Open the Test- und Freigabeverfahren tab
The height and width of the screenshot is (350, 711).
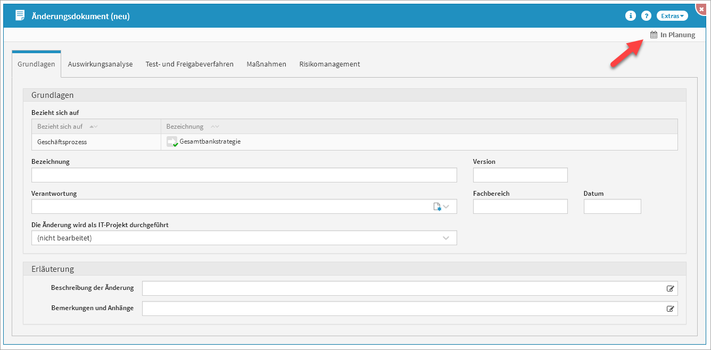click(x=189, y=64)
